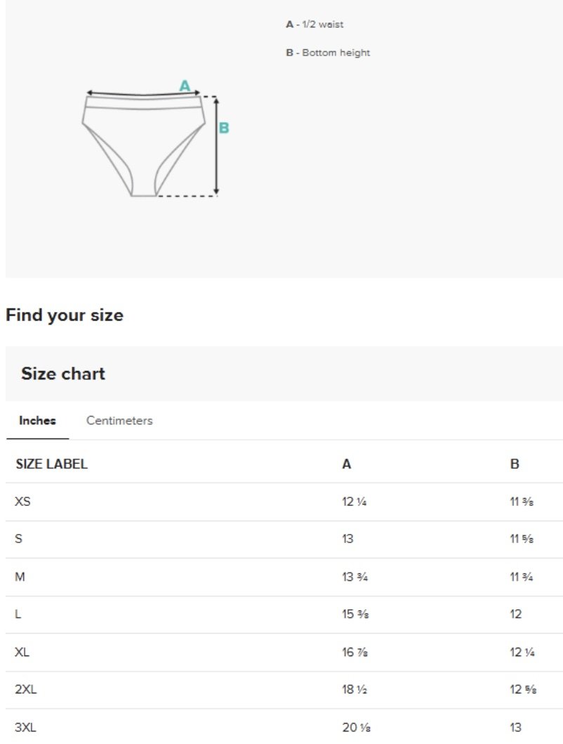Click the B column header in table
The height and width of the screenshot is (744, 563).
(515, 464)
